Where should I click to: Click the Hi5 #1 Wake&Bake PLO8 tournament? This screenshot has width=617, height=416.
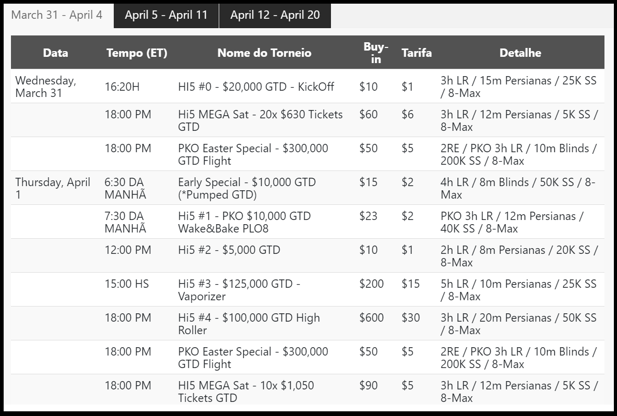(x=244, y=222)
